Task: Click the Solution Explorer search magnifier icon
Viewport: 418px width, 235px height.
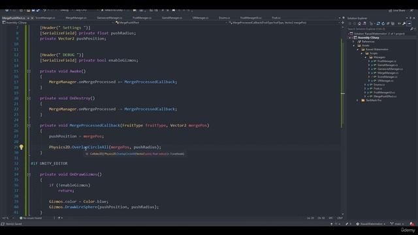Action: [411, 29]
